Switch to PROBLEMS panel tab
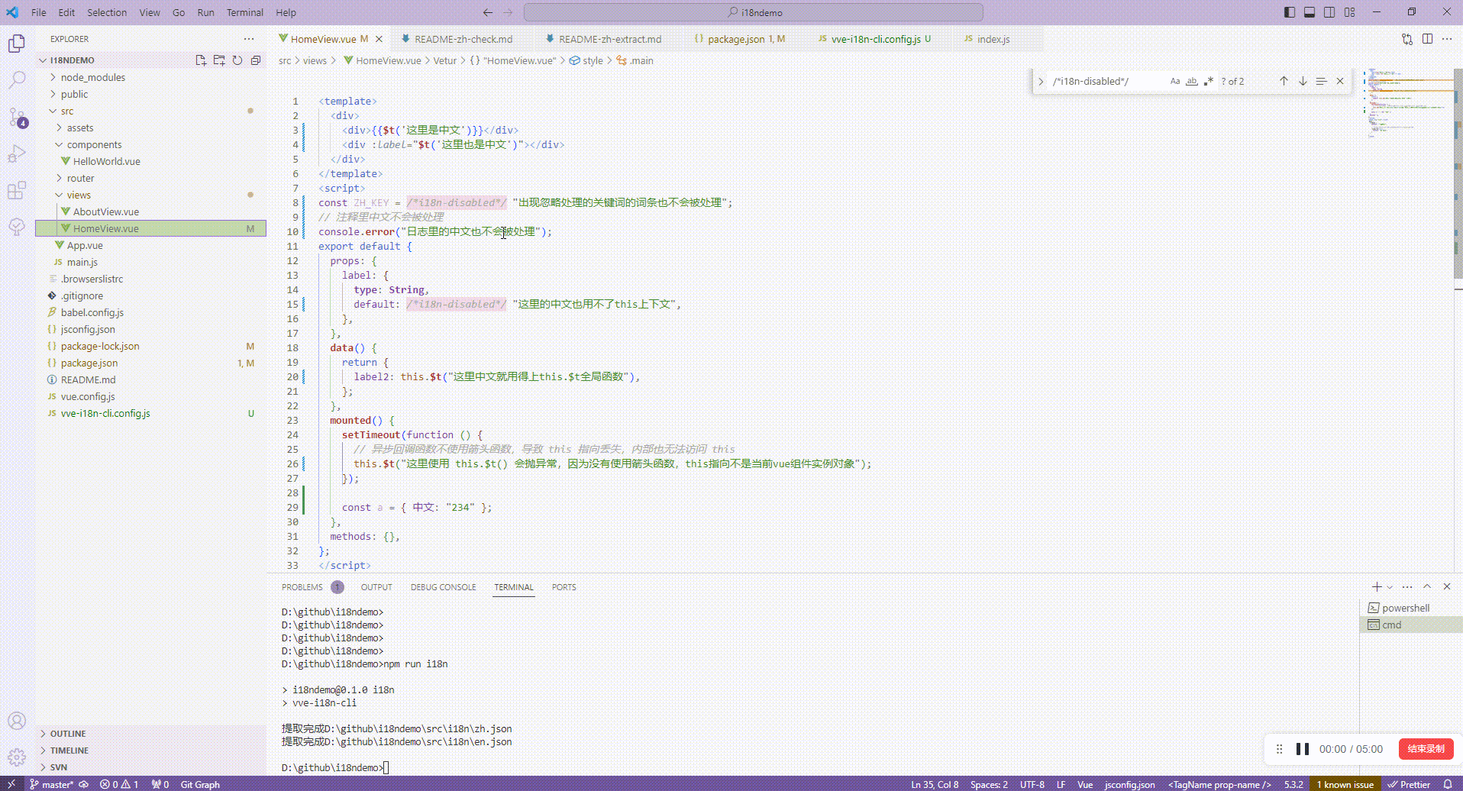This screenshot has width=1463, height=791. coord(302,587)
